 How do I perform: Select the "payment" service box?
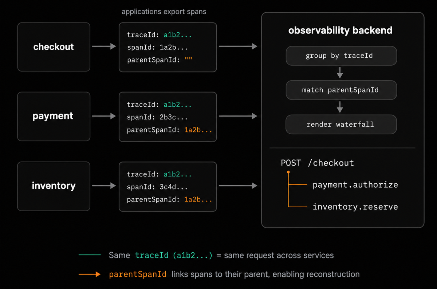(54, 116)
